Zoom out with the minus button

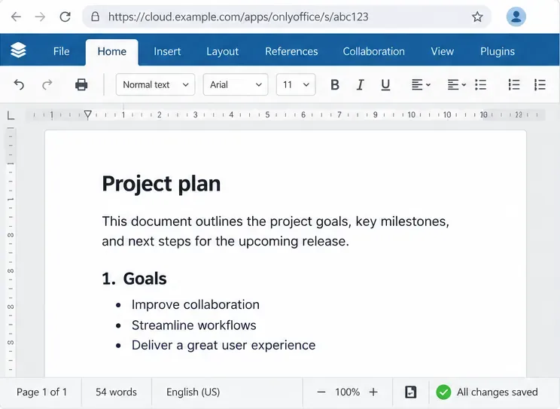(x=321, y=392)
